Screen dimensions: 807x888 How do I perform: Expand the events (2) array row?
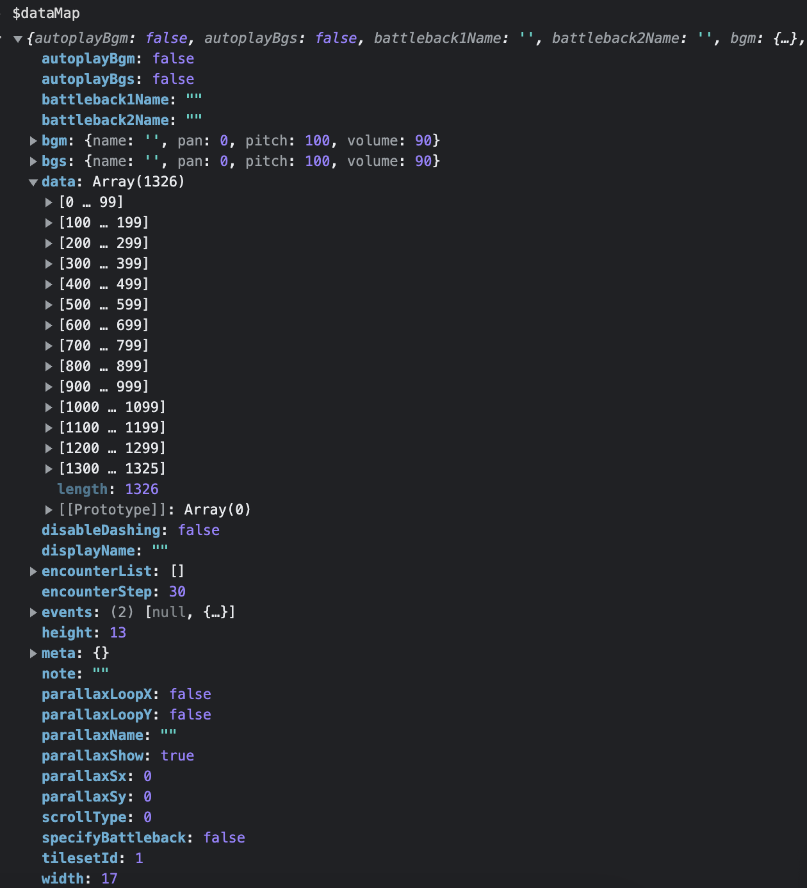point(33,613)
